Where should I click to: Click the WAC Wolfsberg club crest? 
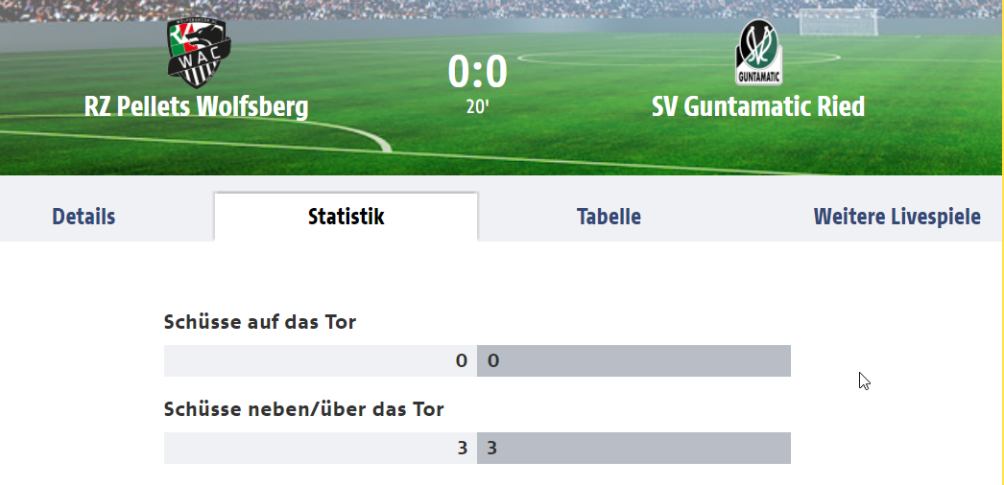click(x=199, y=53)
